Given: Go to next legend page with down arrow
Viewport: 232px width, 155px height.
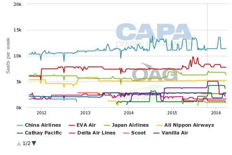Looking at the screenshot, I should 34,144.
